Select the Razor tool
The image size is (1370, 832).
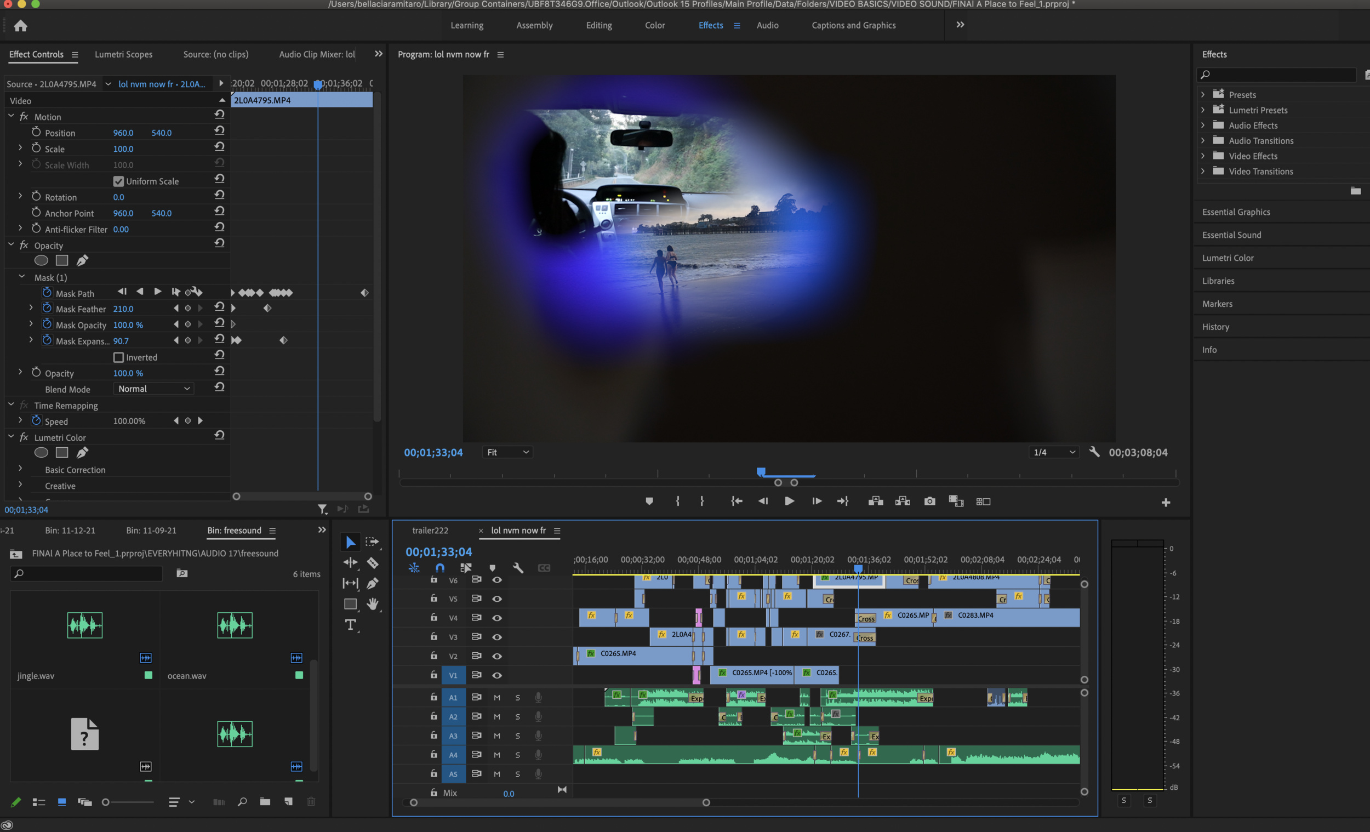(x=373, y=563)
